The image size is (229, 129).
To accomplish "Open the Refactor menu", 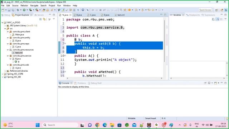I will pos(24,6).
